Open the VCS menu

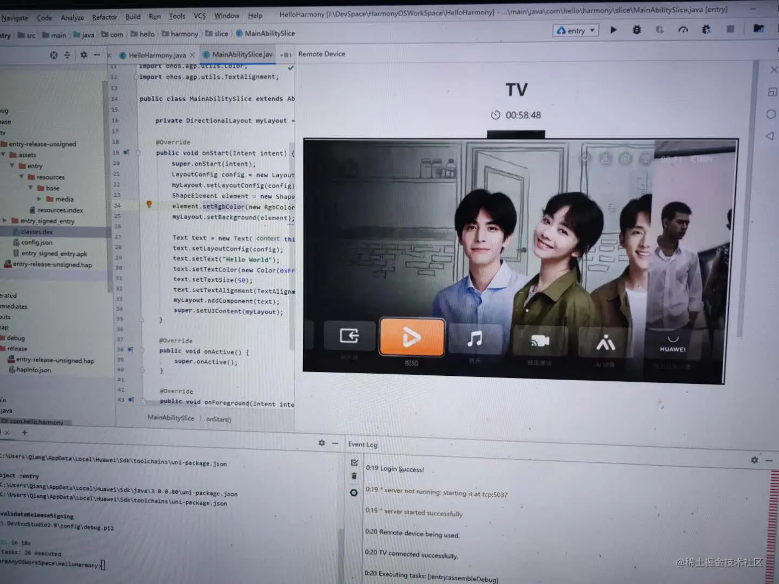click(200, 16)
